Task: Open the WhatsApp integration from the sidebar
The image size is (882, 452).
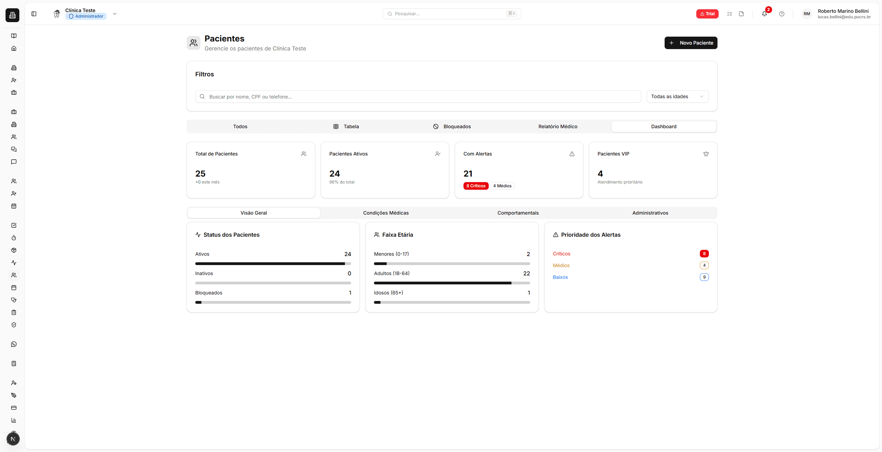Action: pos(14,344)
